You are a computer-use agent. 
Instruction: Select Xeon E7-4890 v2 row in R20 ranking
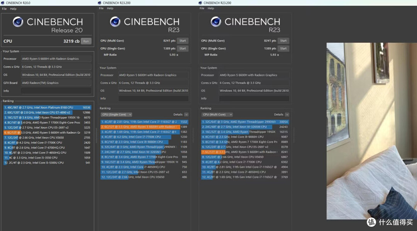click(47, 112)
